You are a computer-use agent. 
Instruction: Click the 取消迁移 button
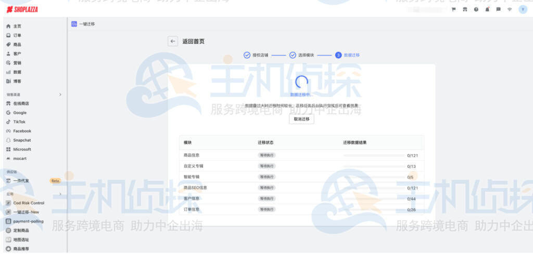point(301,119)
